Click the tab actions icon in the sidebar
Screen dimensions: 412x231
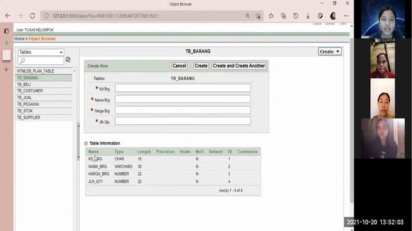[x=6, y=31]
